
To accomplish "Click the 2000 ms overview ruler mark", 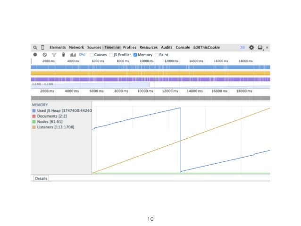I will (49, 61).
